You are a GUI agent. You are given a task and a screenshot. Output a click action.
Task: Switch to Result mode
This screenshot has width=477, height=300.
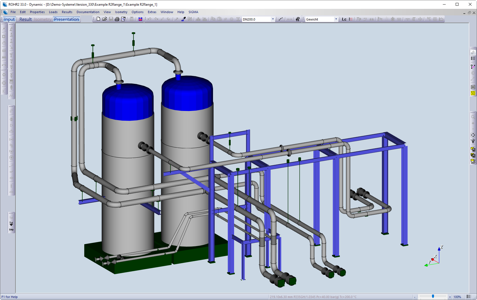25,19
